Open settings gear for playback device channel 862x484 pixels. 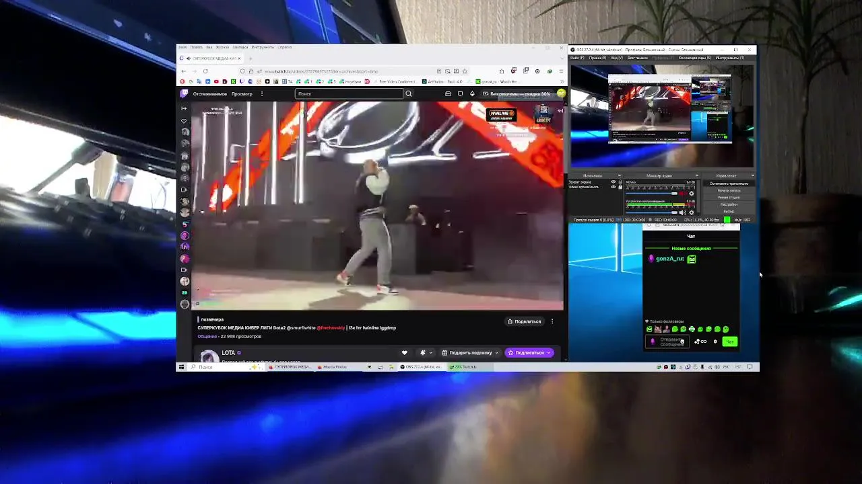point(691,212)
